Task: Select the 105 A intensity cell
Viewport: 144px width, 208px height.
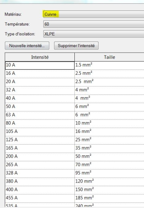Action: [40, 132]
